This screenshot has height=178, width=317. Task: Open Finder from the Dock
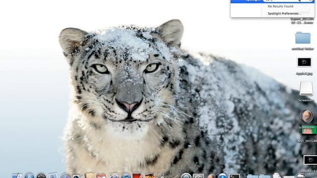tap(17, 176)
